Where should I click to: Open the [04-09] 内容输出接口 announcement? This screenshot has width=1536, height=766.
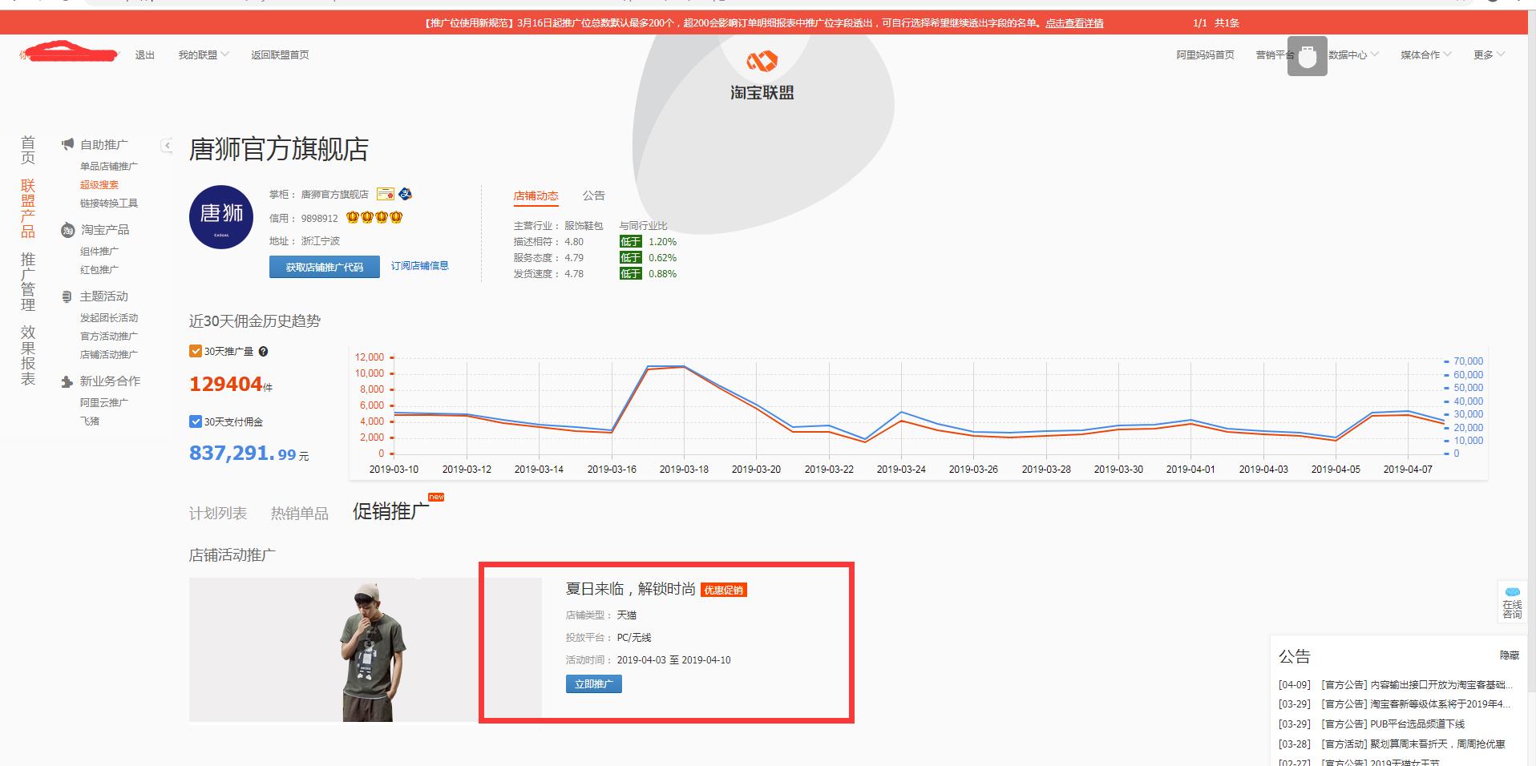click(x=1396, y=685)
